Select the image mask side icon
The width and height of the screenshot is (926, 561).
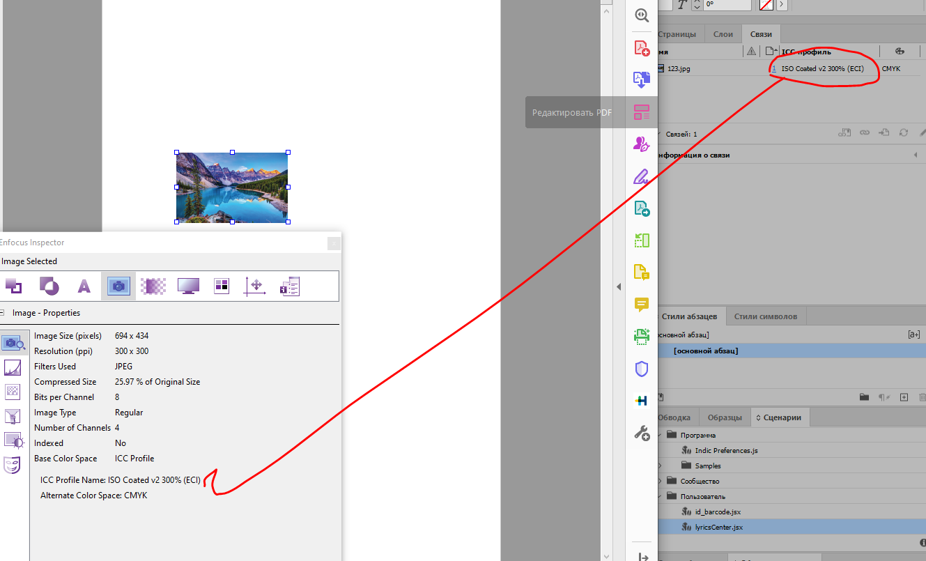click(13, 464)
